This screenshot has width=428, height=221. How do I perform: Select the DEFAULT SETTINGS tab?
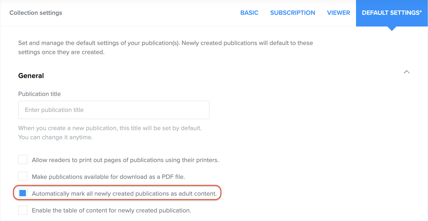[x=392, y=13]
